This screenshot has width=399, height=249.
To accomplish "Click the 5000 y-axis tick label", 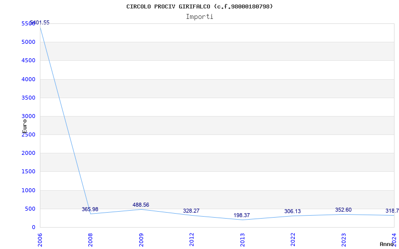I will [x=28, y=42].
